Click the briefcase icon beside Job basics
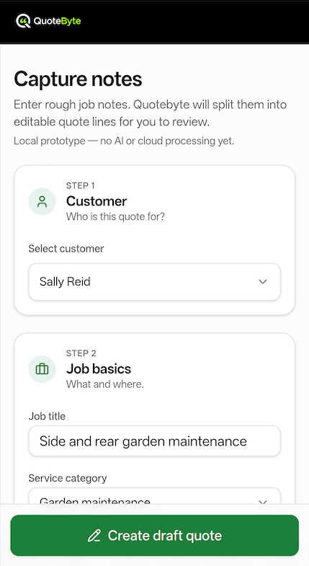Screen dimensions: 309x566 click(42, 369)
